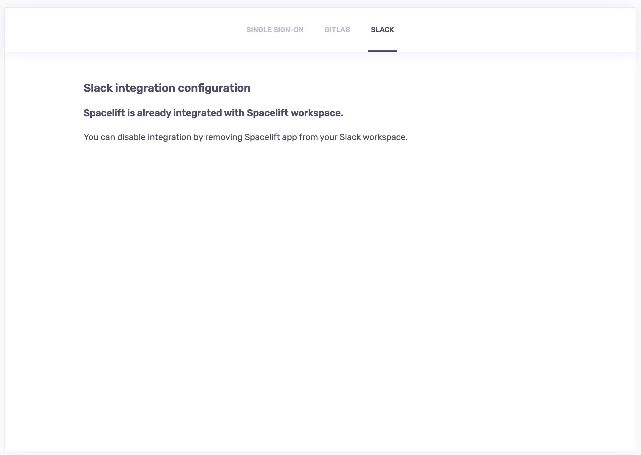Click the Slack integration configuration heading
Viewport: 641px width, 455px height.
[x=167, y=88]
